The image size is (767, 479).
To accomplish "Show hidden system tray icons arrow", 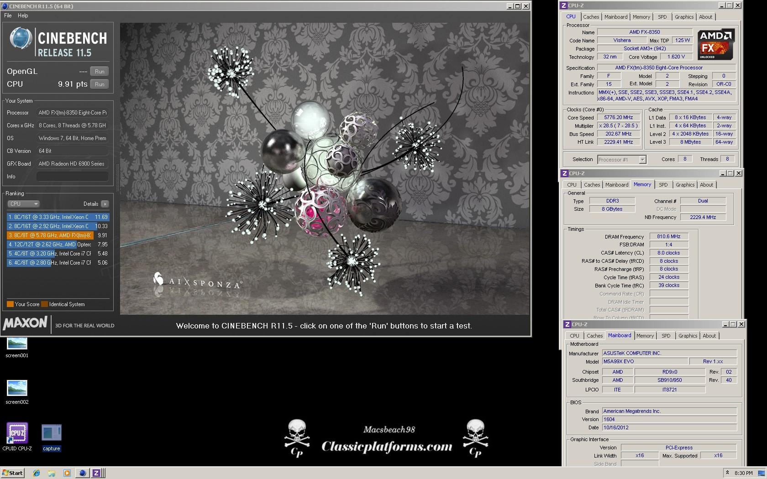I will [x=728, y=473].
